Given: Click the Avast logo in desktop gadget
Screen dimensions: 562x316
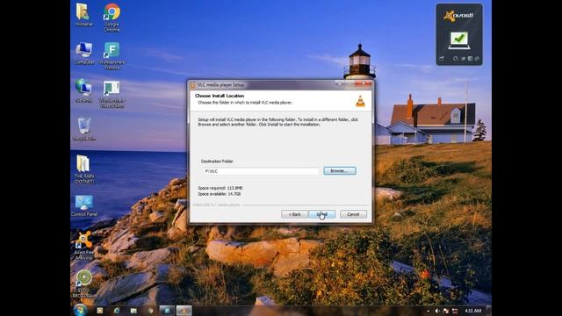Looking at the screenshot, I should (458, 16).
